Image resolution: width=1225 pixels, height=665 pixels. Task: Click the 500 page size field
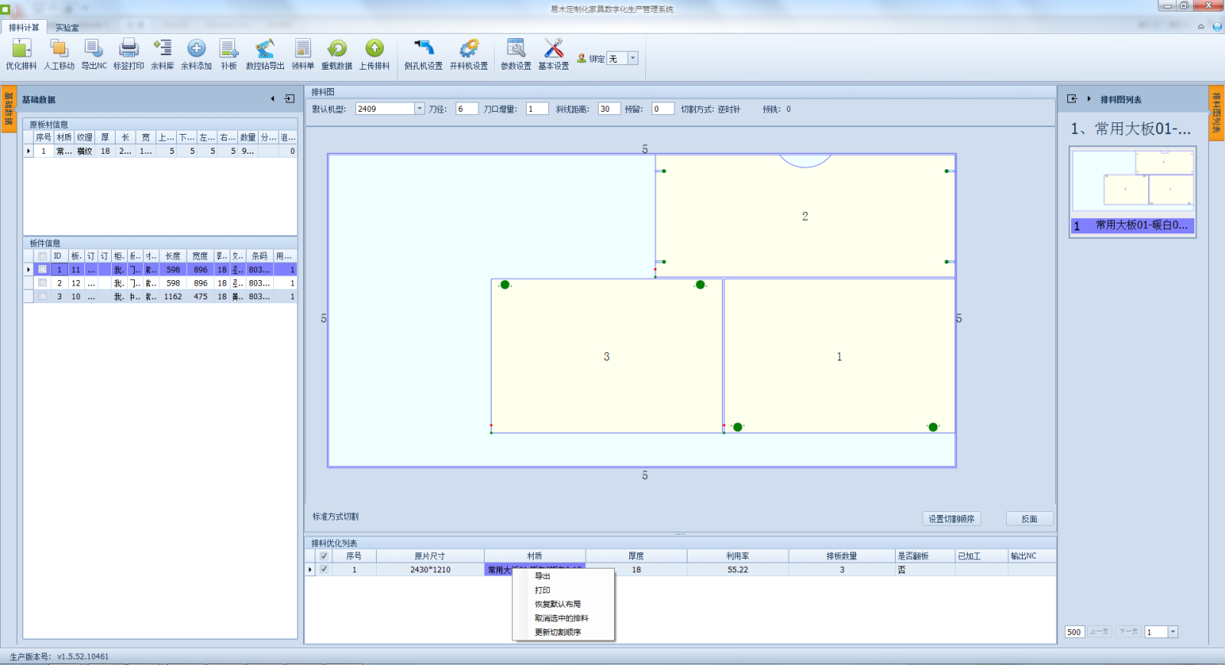(1074, 632)
